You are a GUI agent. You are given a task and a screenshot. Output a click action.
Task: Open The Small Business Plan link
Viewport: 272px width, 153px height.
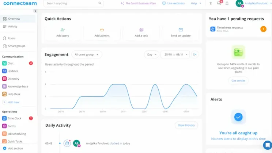tap(138, 3)
